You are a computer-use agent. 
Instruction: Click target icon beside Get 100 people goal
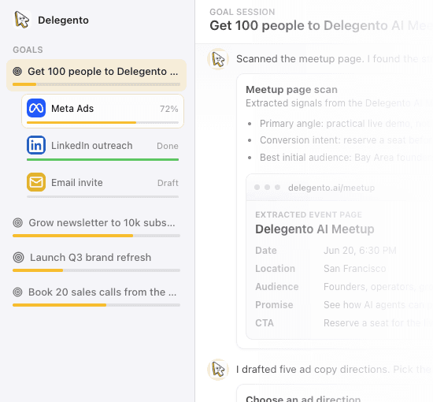pos(17,71)
